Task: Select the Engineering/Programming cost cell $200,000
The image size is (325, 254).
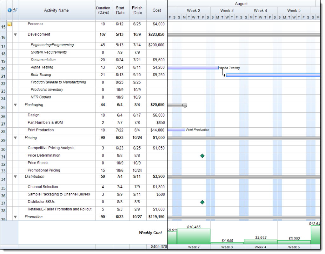Action: tap(156, 45)
